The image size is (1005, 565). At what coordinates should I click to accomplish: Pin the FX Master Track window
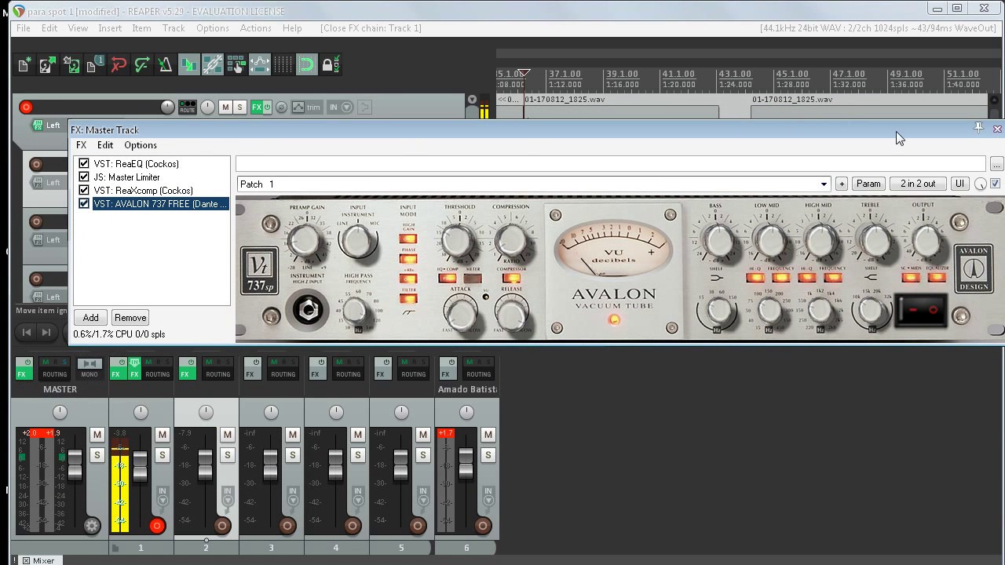[x=978, y=128]
